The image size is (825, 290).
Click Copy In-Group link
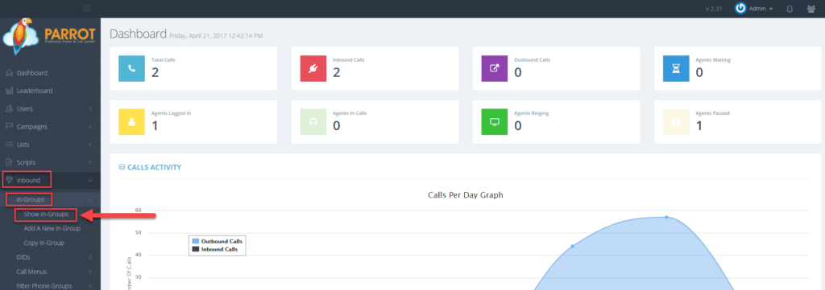tap(44, 243)
